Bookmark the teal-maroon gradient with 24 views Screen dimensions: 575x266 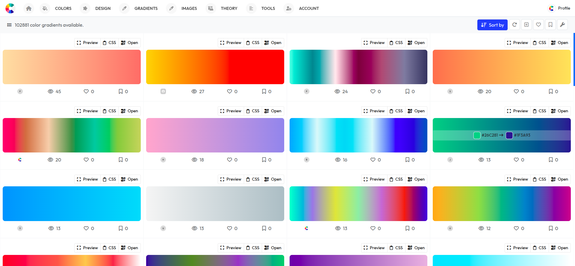pyautogui.click(x=407, y=91)
